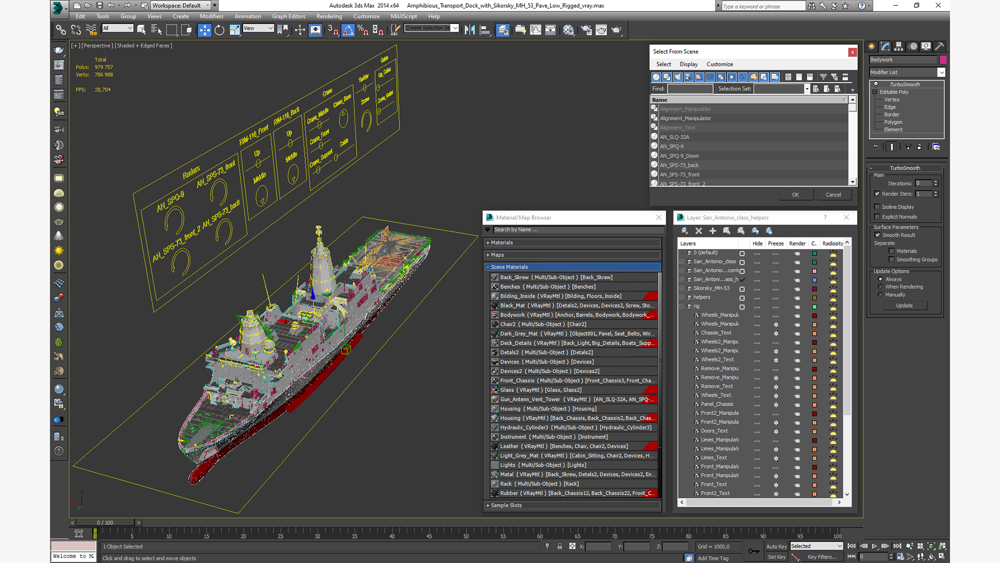Click Create New Layer icon in Layer window

685,231
